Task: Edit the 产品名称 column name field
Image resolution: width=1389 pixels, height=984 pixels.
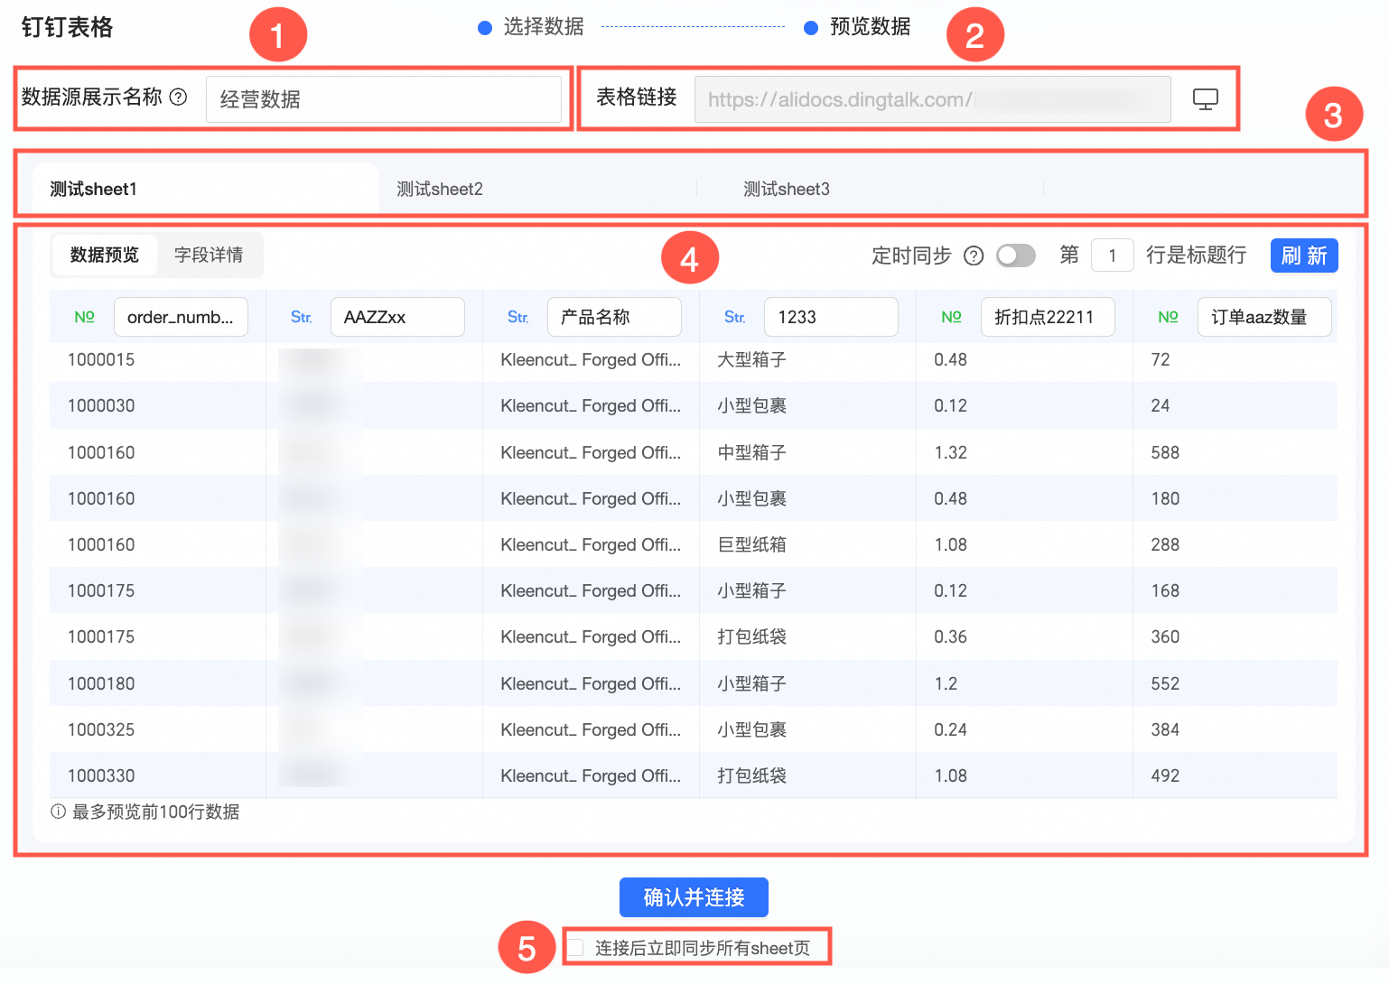Action: pyautogui.click(x=614, y=317)
